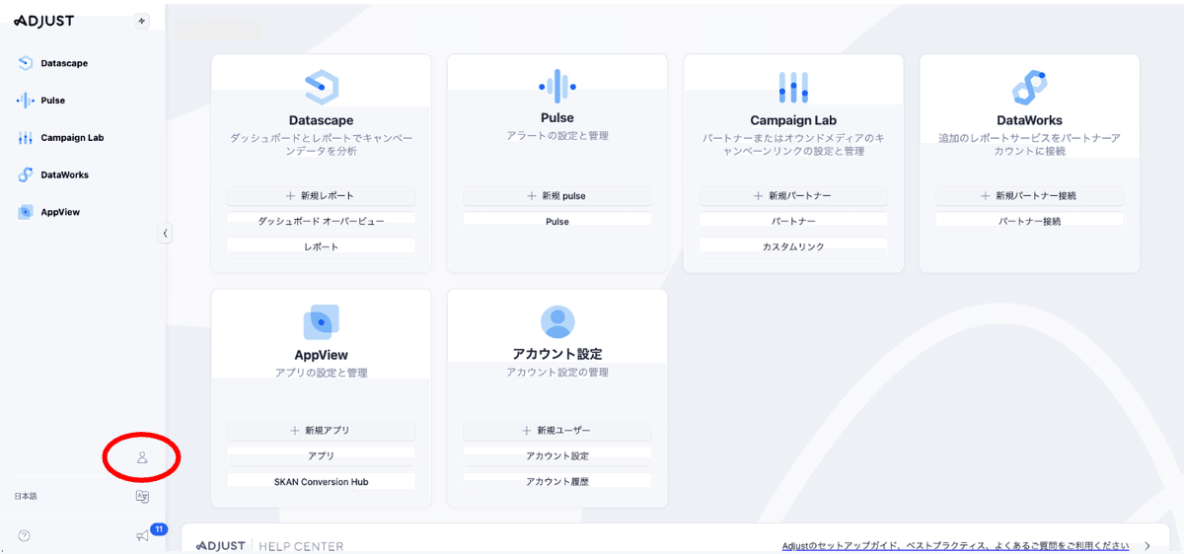Click the Campaign Lab card title
The width and height of the screenshot is (1184, 554).
pyautogui.click(x=793, y=121)
